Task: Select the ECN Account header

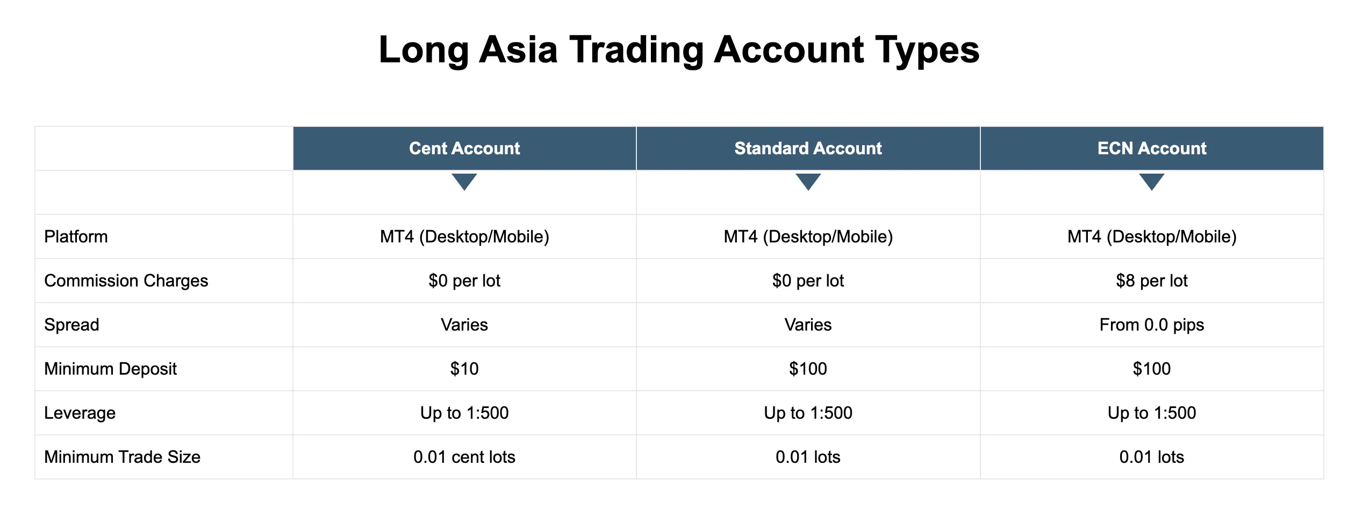Action: click(1152, 148)
